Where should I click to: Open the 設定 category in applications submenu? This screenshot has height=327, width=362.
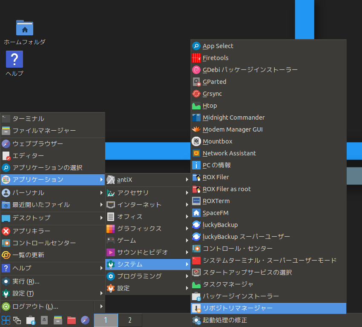(x=148, y=288)
